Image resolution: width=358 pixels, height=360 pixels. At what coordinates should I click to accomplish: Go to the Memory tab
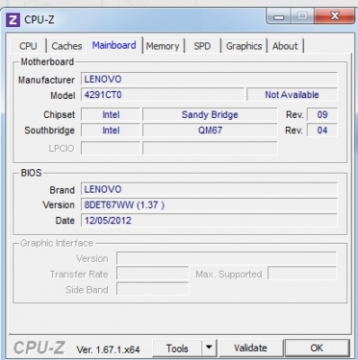click(163, 46)
